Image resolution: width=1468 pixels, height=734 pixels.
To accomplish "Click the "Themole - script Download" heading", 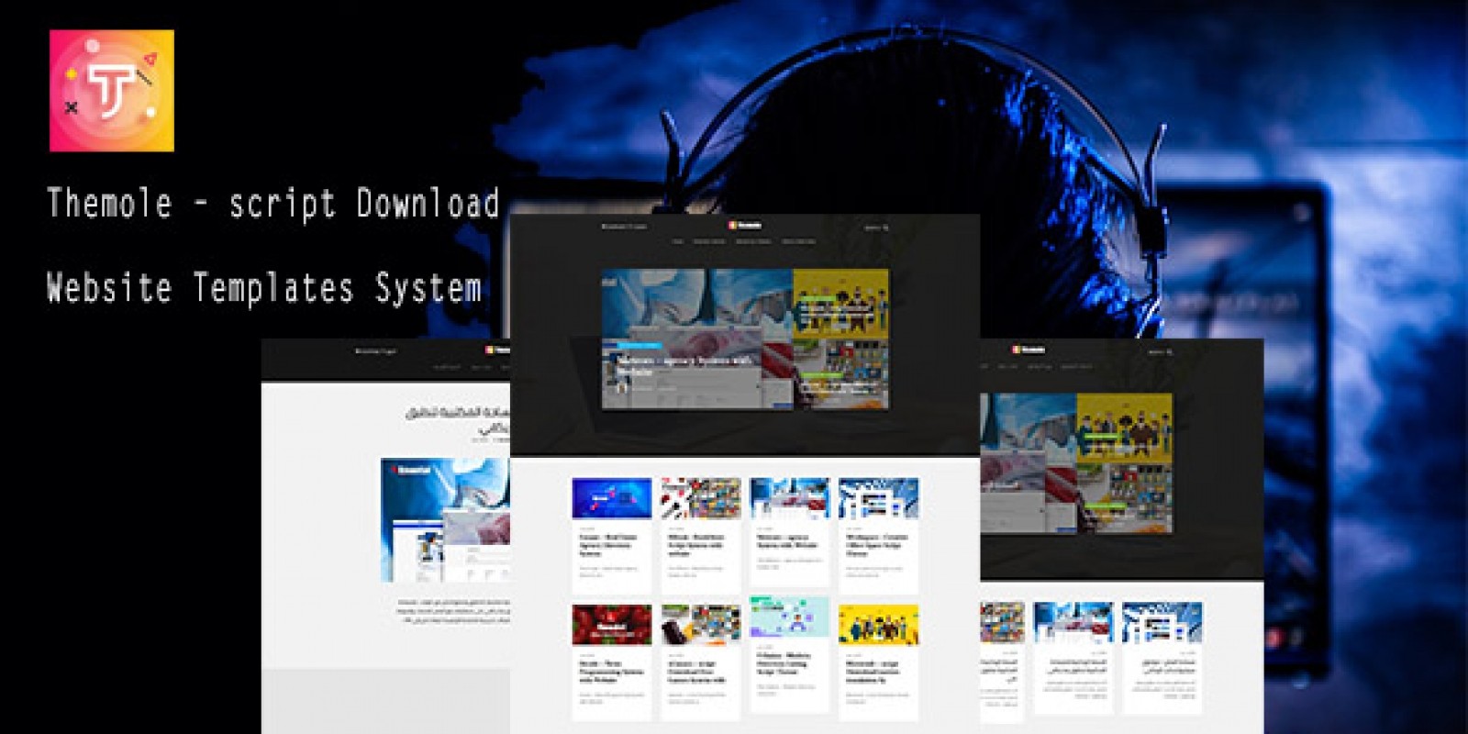I will pos(272,203).
